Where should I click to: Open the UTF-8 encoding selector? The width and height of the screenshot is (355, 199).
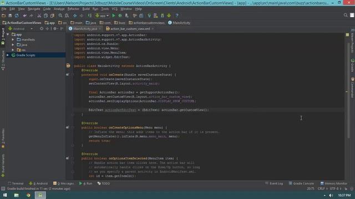335,188
